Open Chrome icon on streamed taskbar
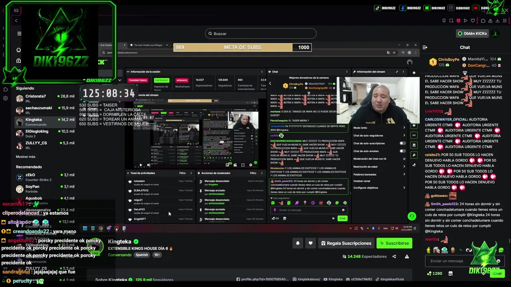Image resolution: width=511 pixels, height=287 pixels. click(x=101, y=228)
